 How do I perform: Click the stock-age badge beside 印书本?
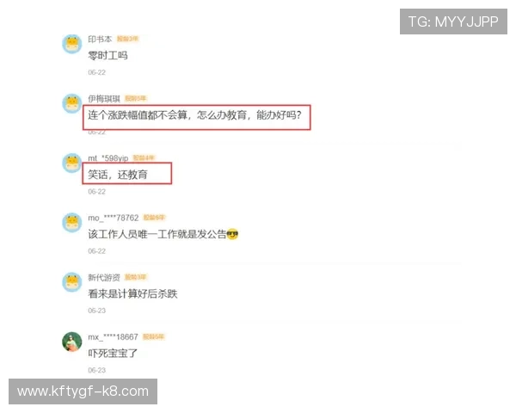click(127, 39)
